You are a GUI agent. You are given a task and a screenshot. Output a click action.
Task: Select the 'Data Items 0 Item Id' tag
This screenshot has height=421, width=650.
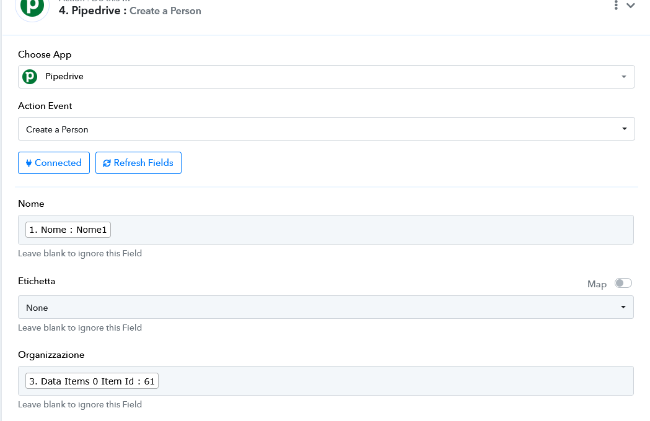pyautogui.click(x=92, y=381)
